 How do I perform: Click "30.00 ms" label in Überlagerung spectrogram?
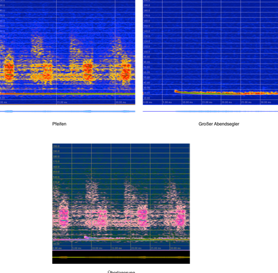tap(175, 248)
